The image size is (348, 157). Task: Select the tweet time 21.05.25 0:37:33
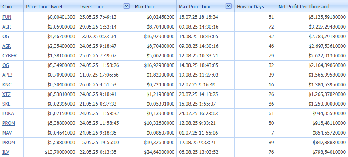tap(105, 104)
